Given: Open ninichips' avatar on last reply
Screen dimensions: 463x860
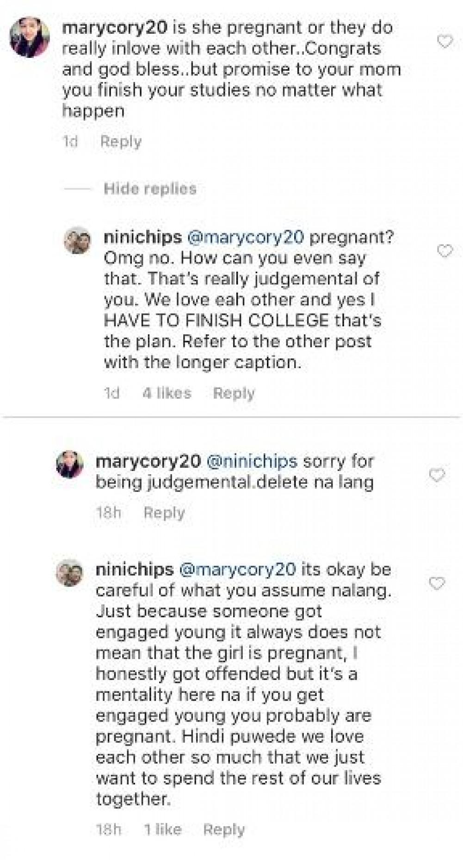Looking at the screenshot, I should pyautogui.click(x=69, y=572).
